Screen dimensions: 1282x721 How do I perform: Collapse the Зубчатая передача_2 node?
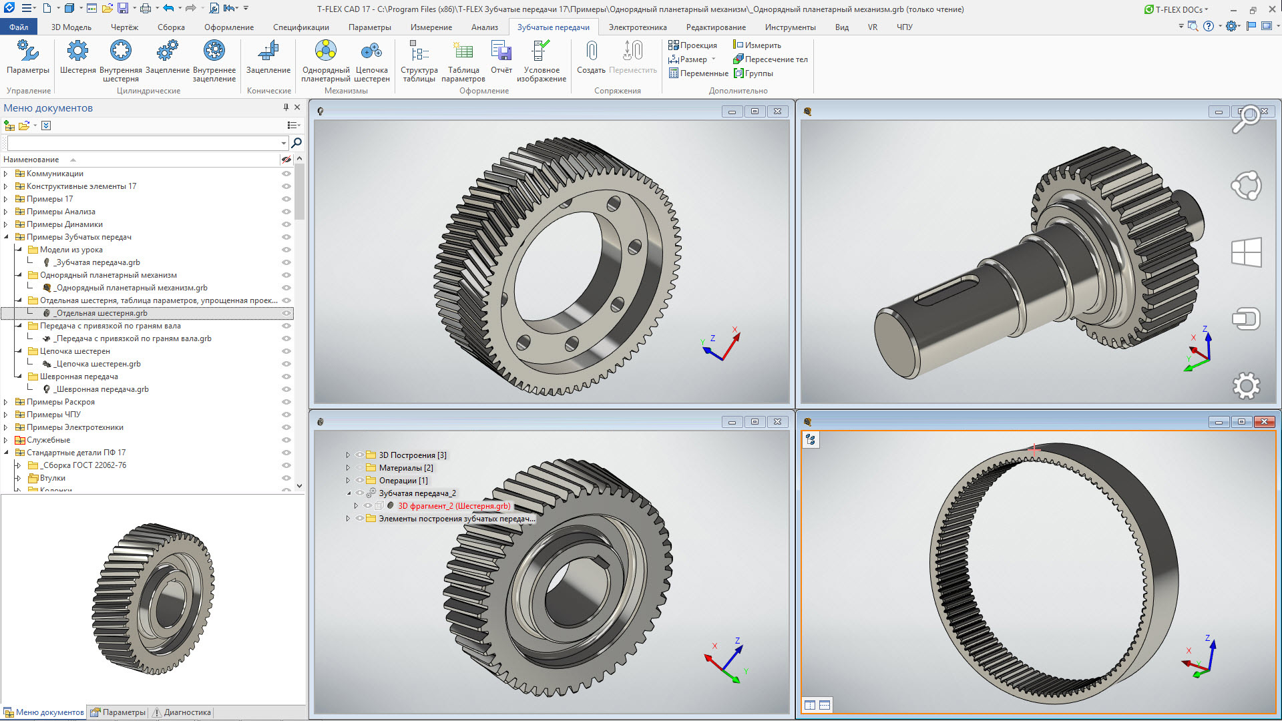(x=348, y=493)
